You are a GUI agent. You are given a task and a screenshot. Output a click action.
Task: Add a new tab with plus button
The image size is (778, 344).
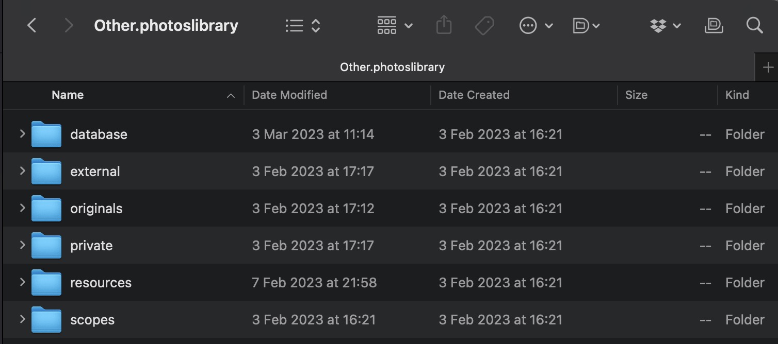click(x=768, y=67)
